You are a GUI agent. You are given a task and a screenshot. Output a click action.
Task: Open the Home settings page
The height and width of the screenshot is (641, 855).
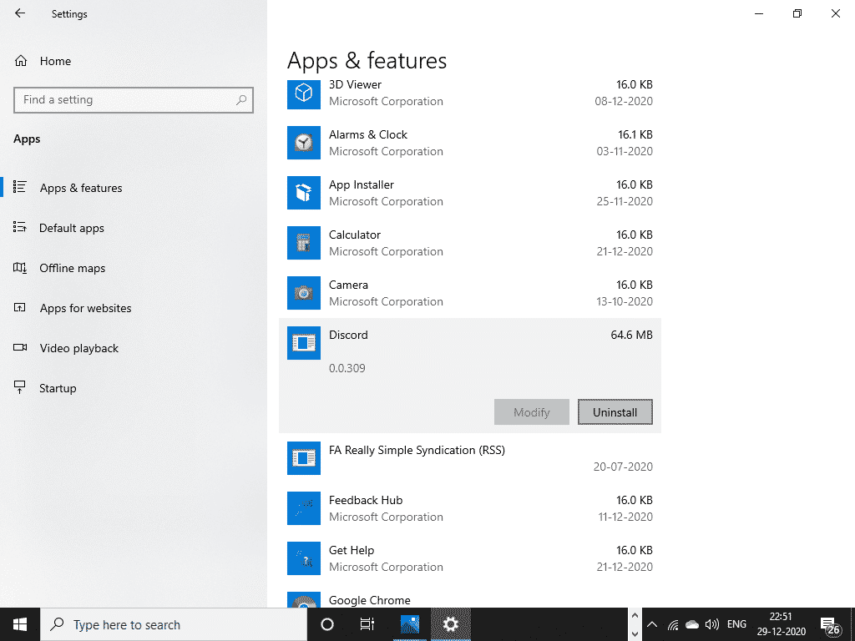[55, 61]
